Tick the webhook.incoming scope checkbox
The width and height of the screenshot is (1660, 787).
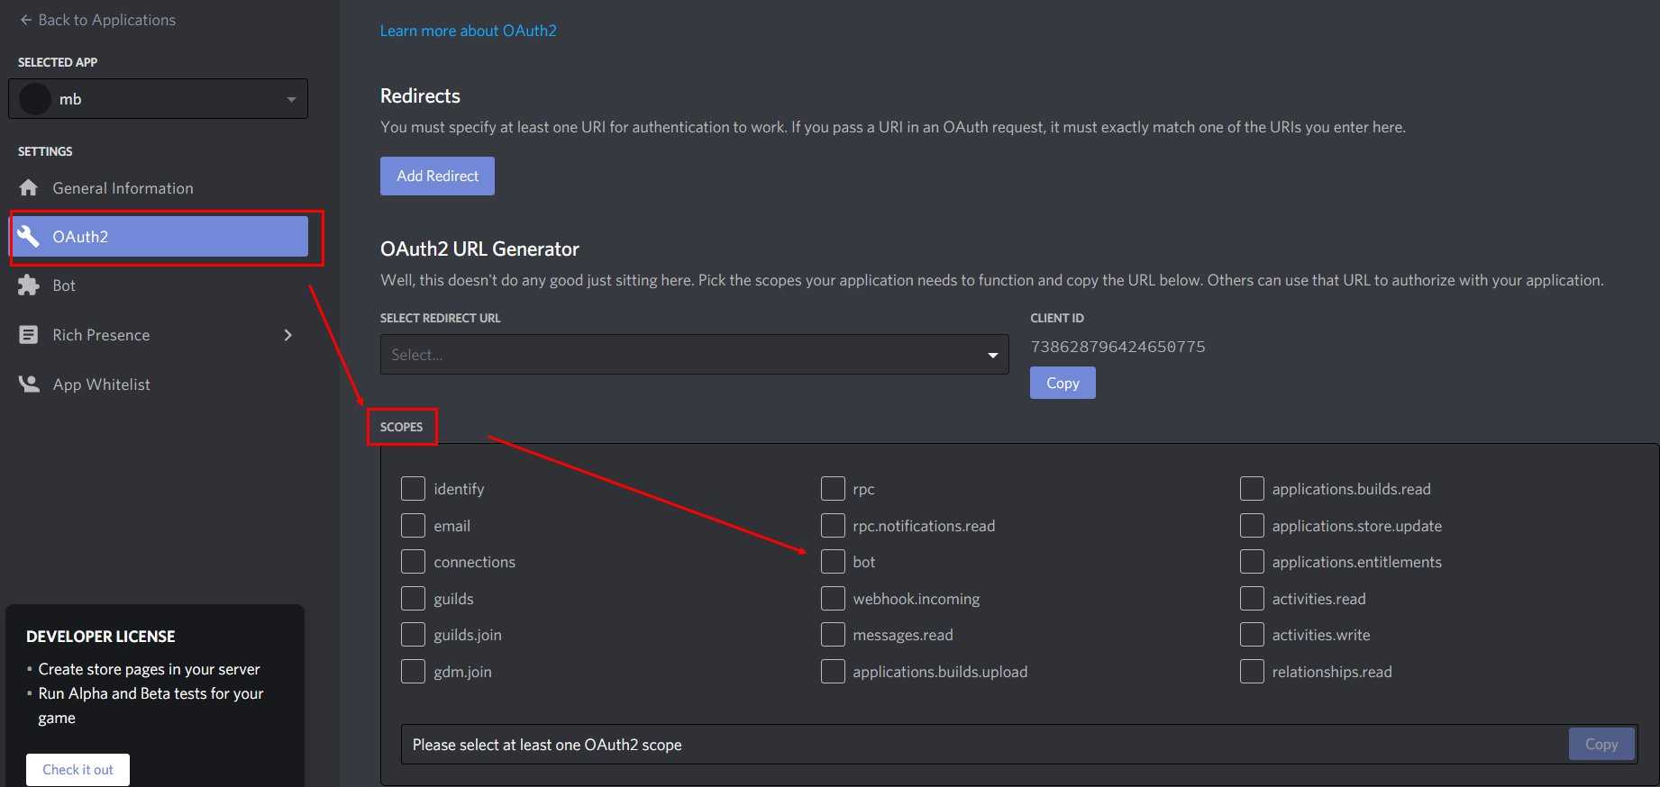click(833, 599)
